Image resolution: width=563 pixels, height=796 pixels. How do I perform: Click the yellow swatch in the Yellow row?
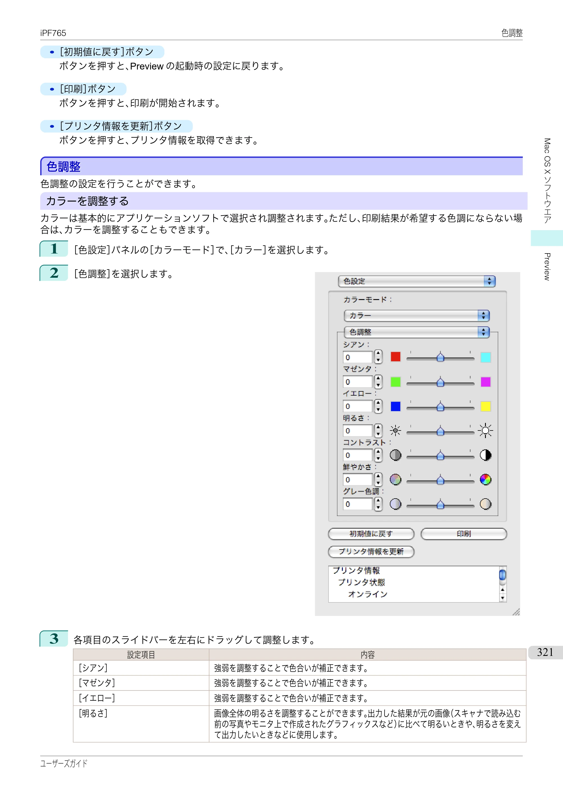[x=485, y=406]
